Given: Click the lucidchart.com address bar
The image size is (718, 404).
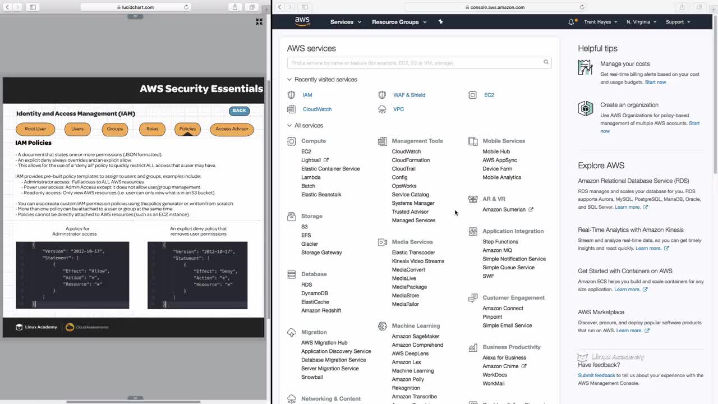Looking at the screenshot, I should point(136,7).
